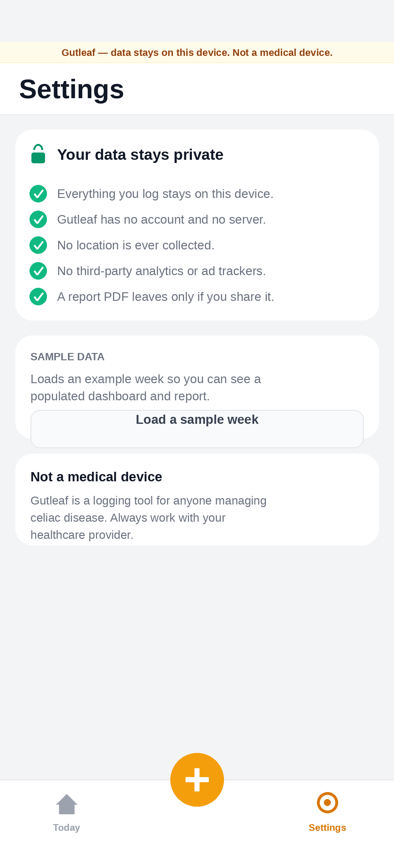The height and width of the screenshot is (854, 394).
Task: Click checkmark beside 'Everything you log stays'
Action: point(38,193)
